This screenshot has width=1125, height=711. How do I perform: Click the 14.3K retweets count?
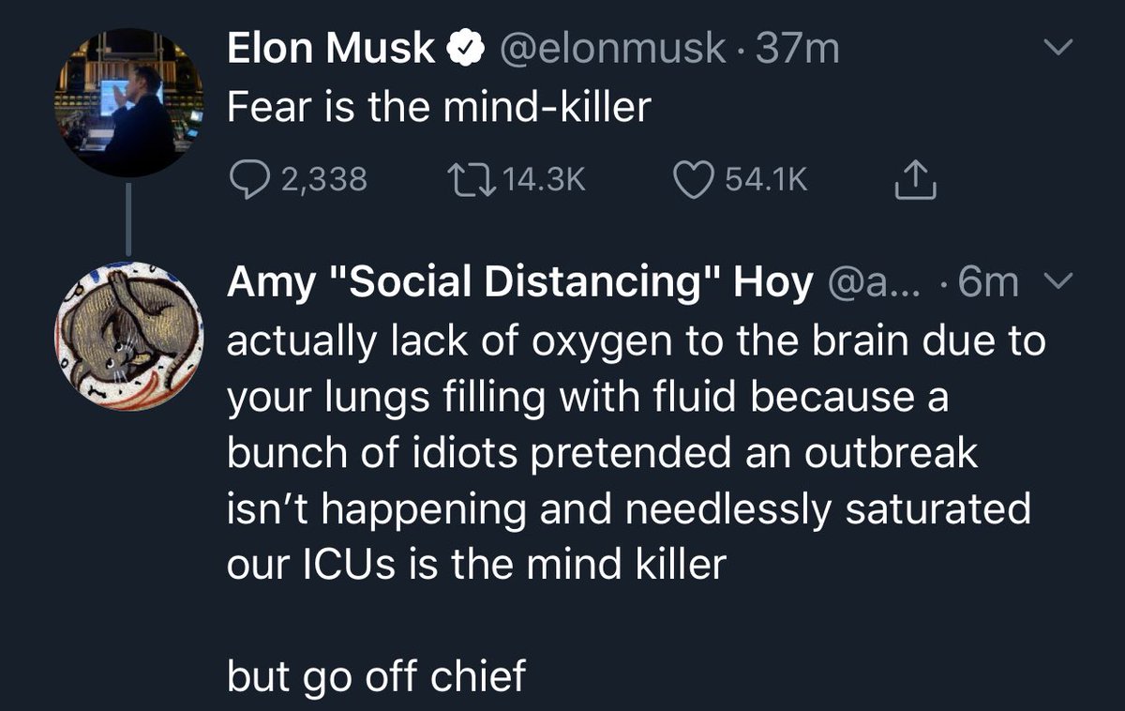[x=544, y=180]
